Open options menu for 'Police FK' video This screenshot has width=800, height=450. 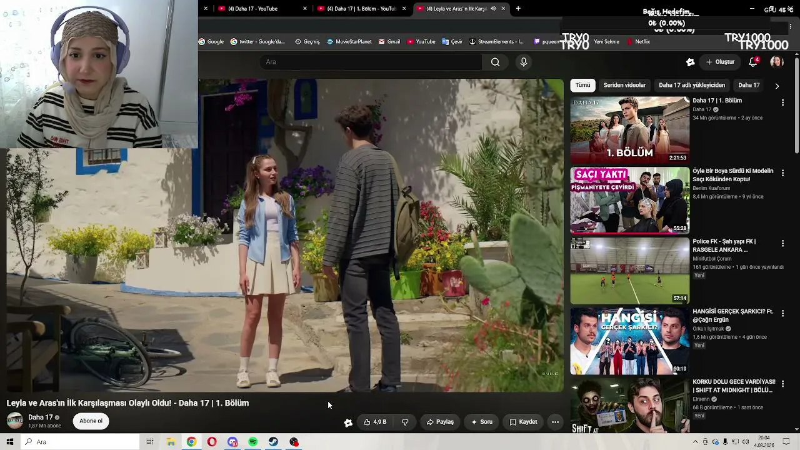click(782, 243)
